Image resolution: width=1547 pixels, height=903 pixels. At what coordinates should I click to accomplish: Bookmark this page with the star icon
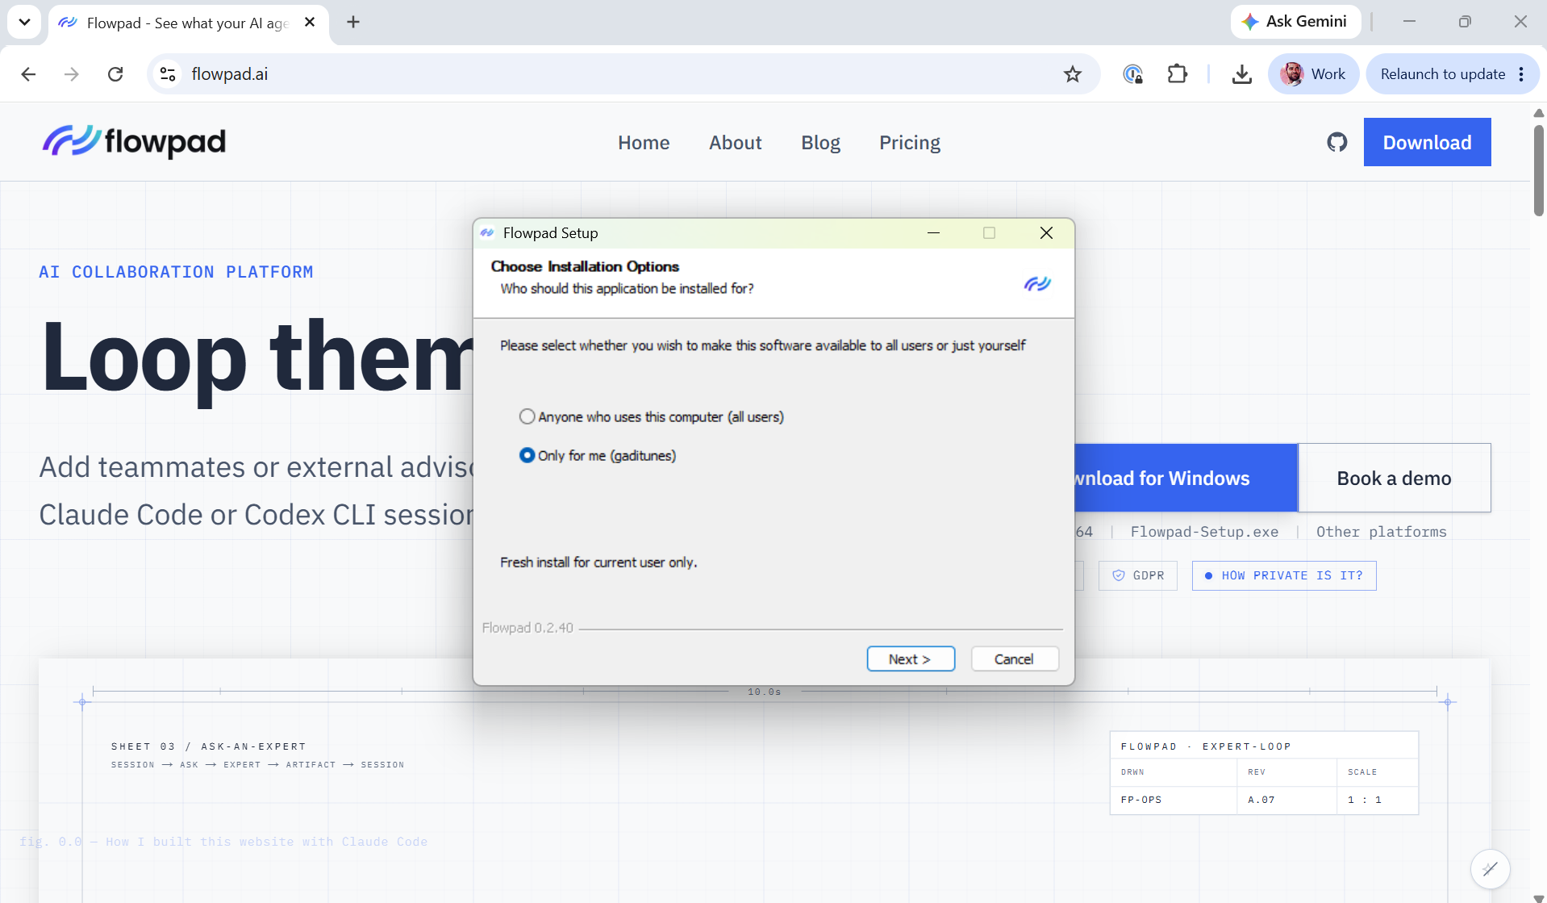(x=1072, y=74)
